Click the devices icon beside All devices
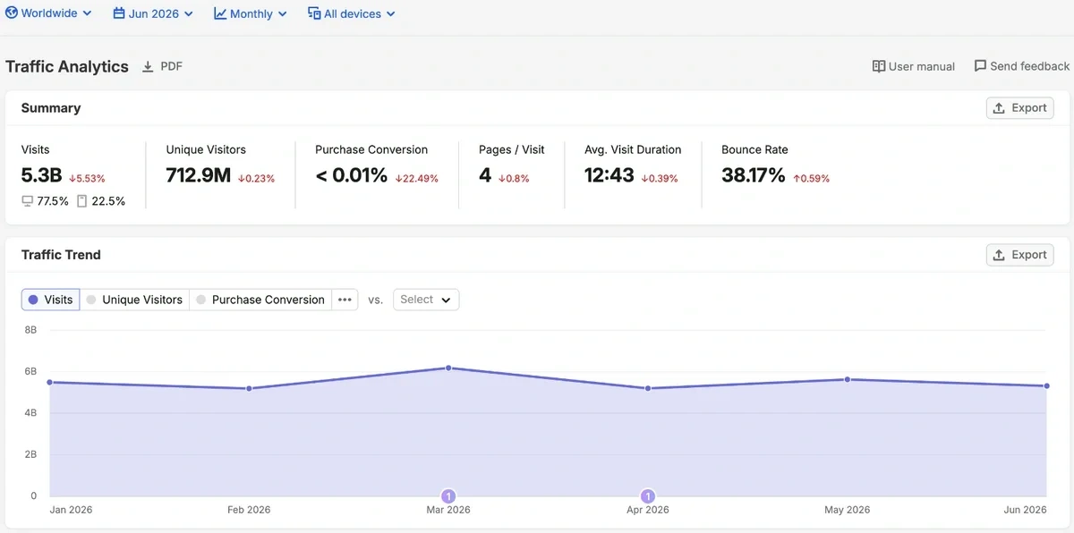The height and width of the screenshot is (533, 1074). pos(314,13)
